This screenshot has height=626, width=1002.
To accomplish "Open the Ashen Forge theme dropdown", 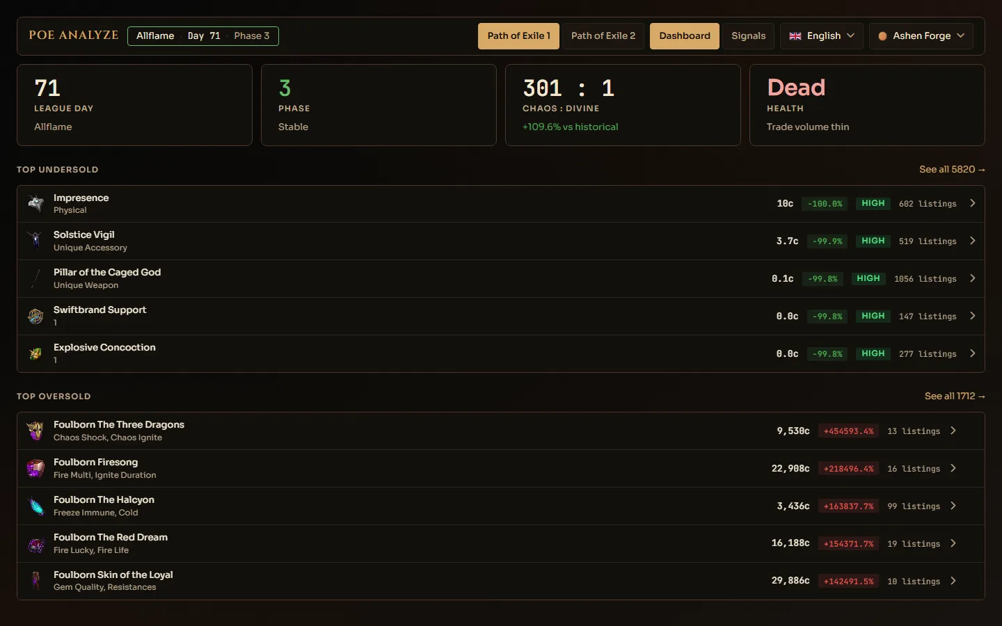I will point(921,36).
